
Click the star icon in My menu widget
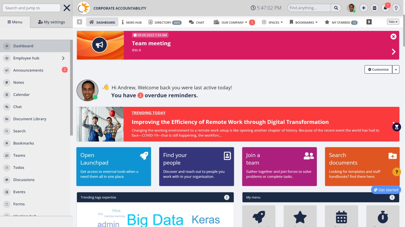tap(300, 217)
